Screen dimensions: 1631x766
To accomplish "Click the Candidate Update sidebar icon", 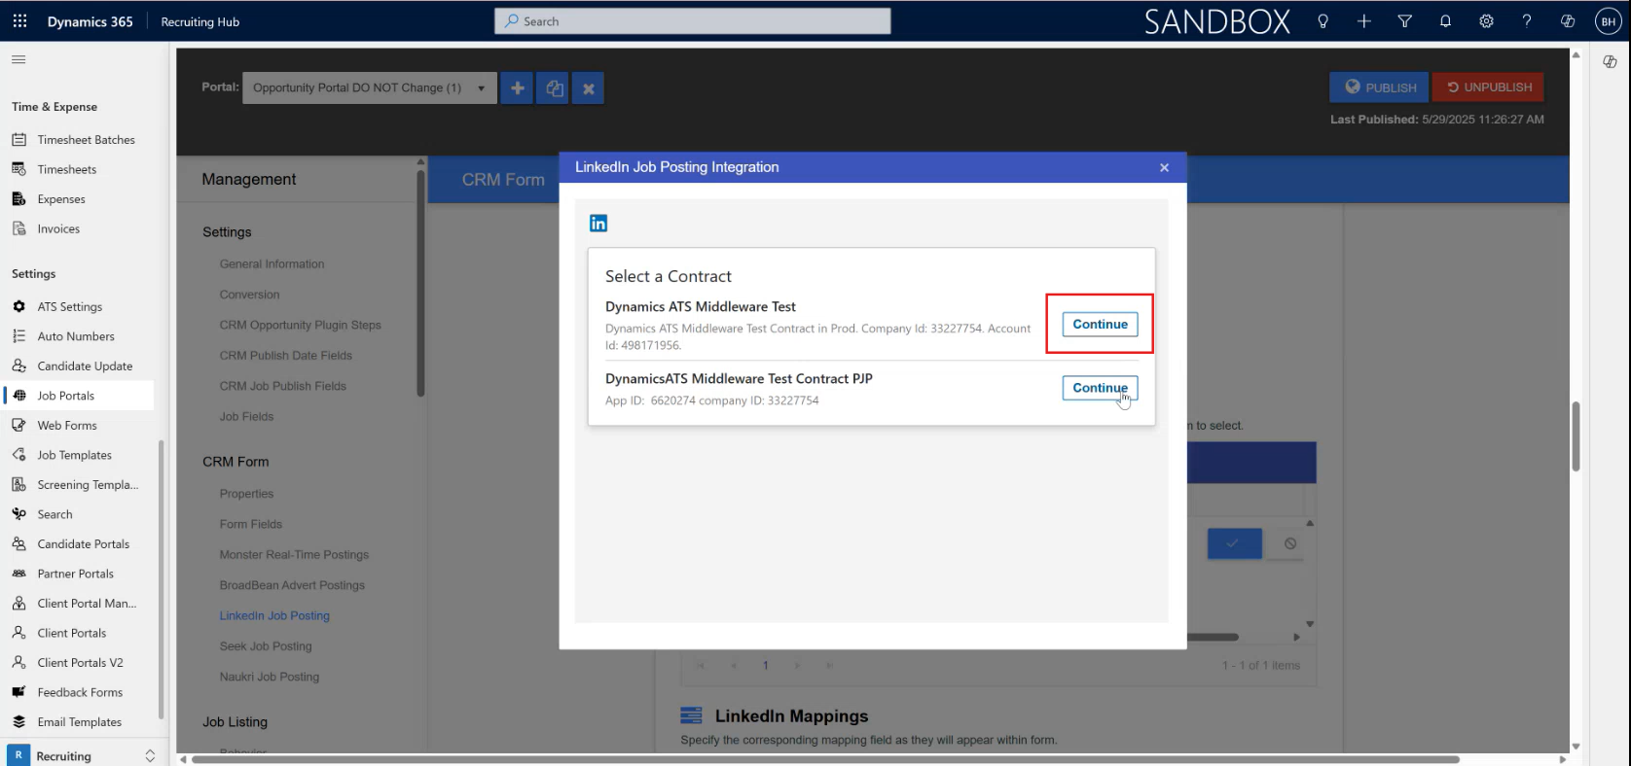I will coord(18,366).
